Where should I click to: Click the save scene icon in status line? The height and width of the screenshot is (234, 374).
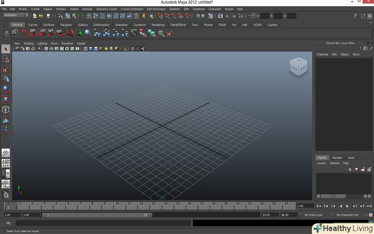click(48, 15)
